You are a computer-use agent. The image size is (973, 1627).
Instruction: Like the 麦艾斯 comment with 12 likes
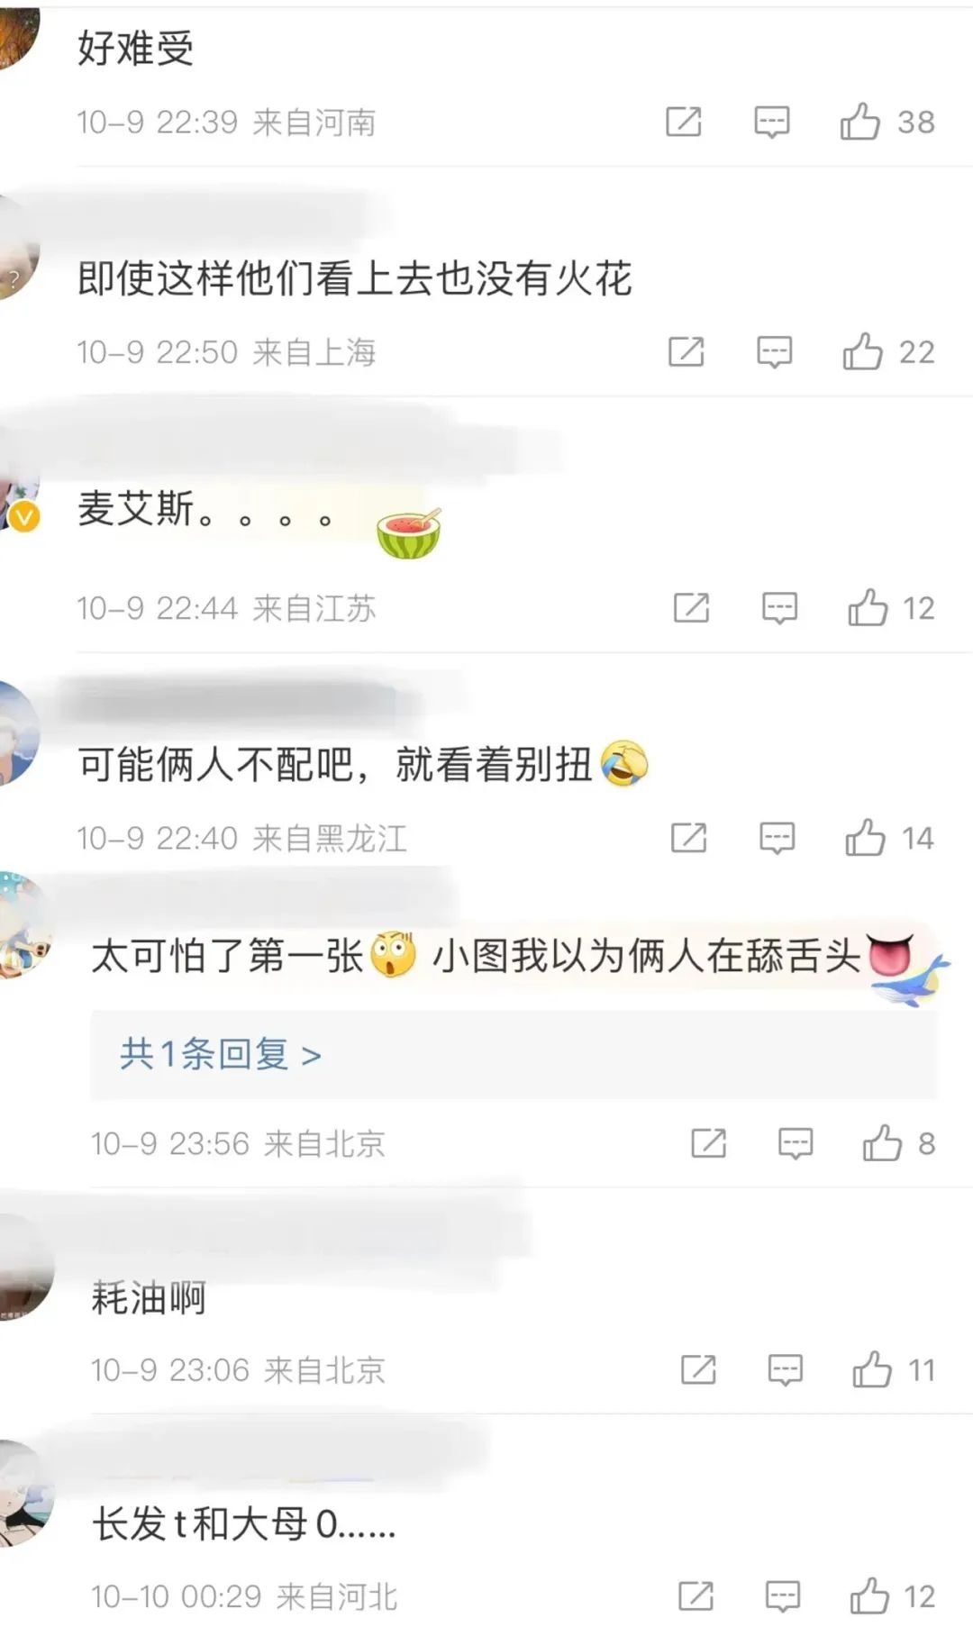pyautogui.click(x=868, y=608)
